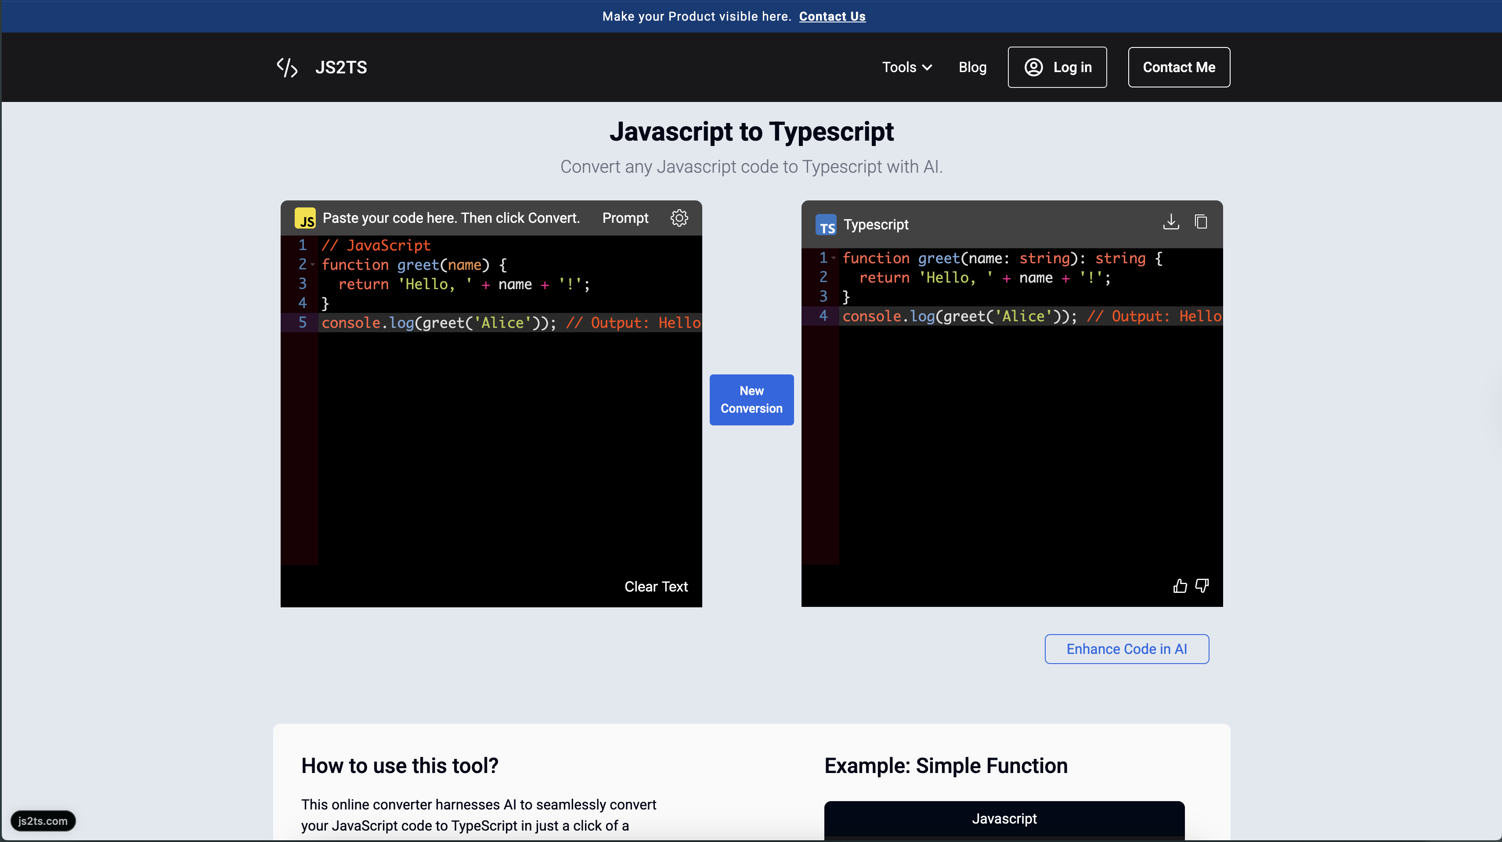Expand the Tools dropdown menu
The width and height of the screenshot is (1502, 842).
tap(906, 67)
